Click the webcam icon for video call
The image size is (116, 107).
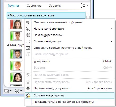pos(28,35)
